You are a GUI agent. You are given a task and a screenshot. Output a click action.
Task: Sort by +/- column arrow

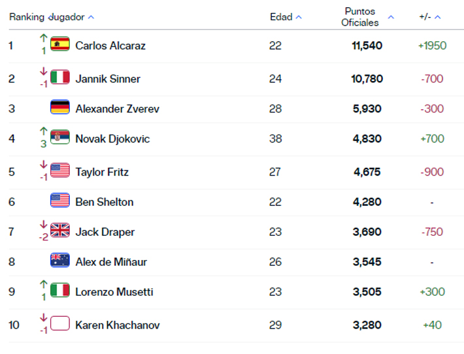point(438,17)
